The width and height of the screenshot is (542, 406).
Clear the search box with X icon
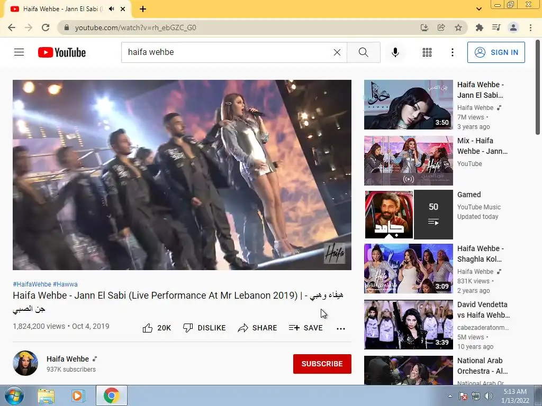[337, 52]
